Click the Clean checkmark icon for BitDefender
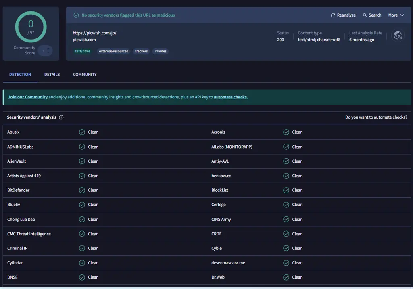This screenshot has height=289, width=413. [x=82, y=190]
